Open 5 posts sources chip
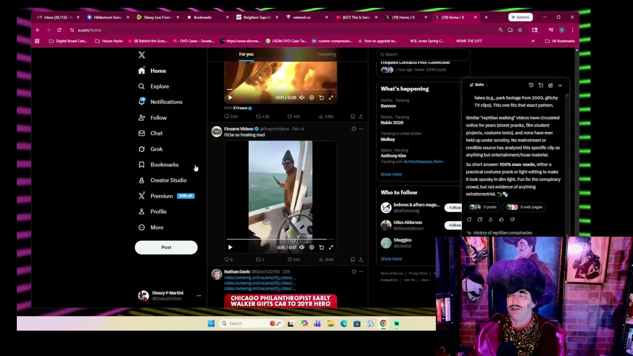This screenshot has width=633, height=356. pos(483,207)
